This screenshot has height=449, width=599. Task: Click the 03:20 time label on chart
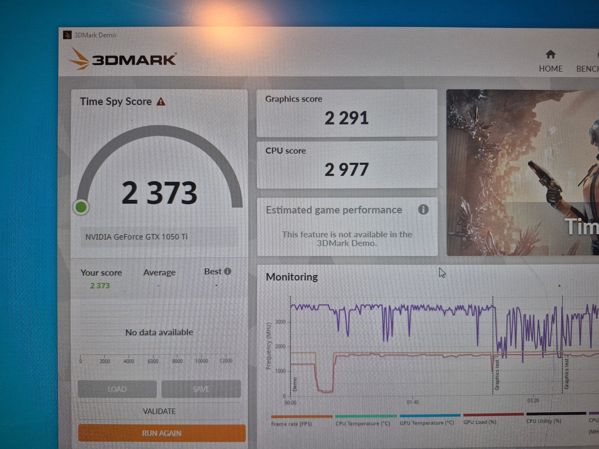point(533,400)
